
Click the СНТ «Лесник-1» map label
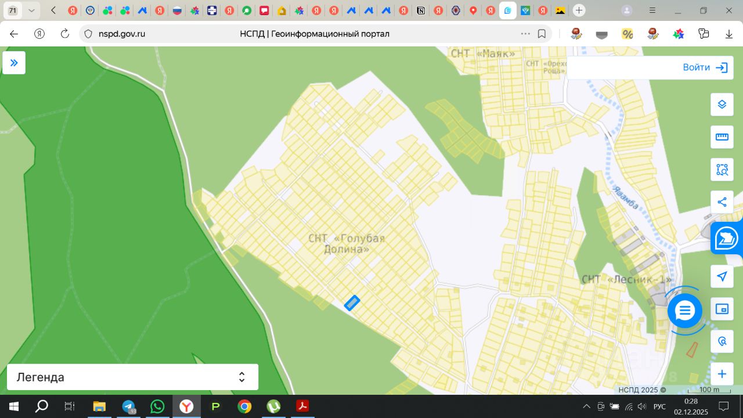tap(627, 280)
